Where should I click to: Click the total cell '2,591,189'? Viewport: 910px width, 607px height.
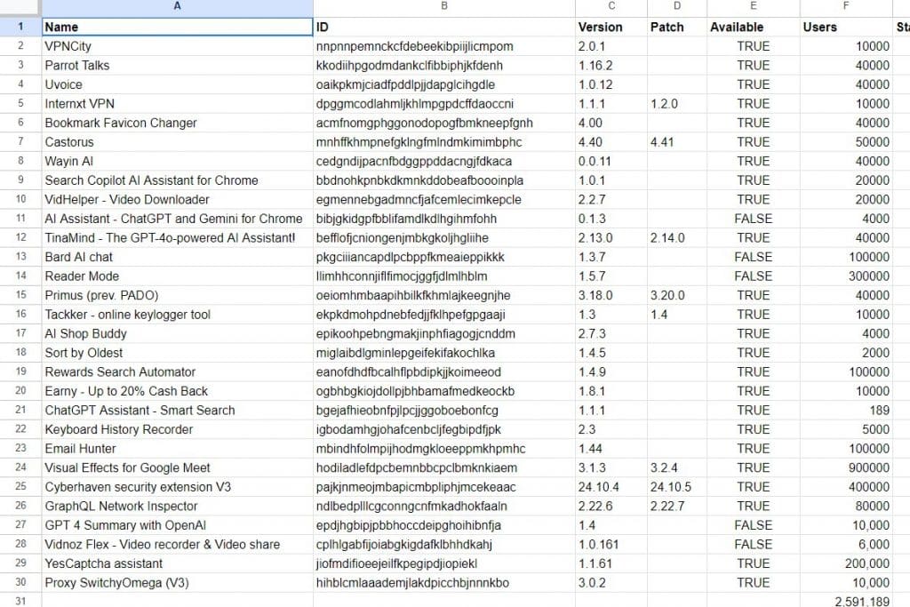(846, 600)
